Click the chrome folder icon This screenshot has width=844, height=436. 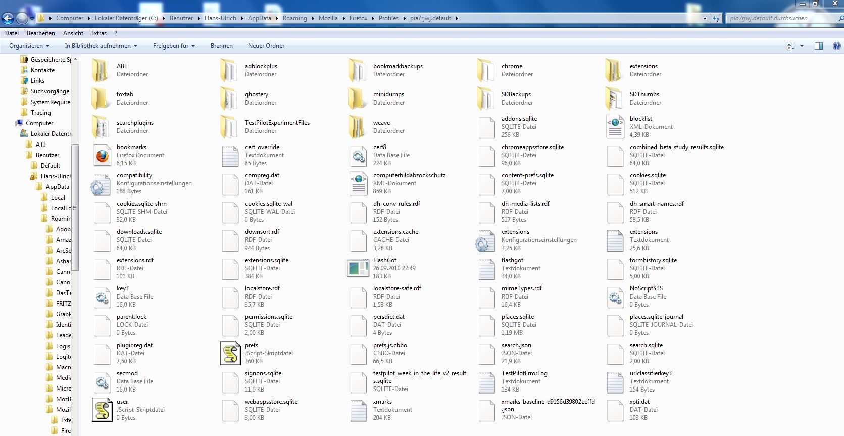pos(485,70)
